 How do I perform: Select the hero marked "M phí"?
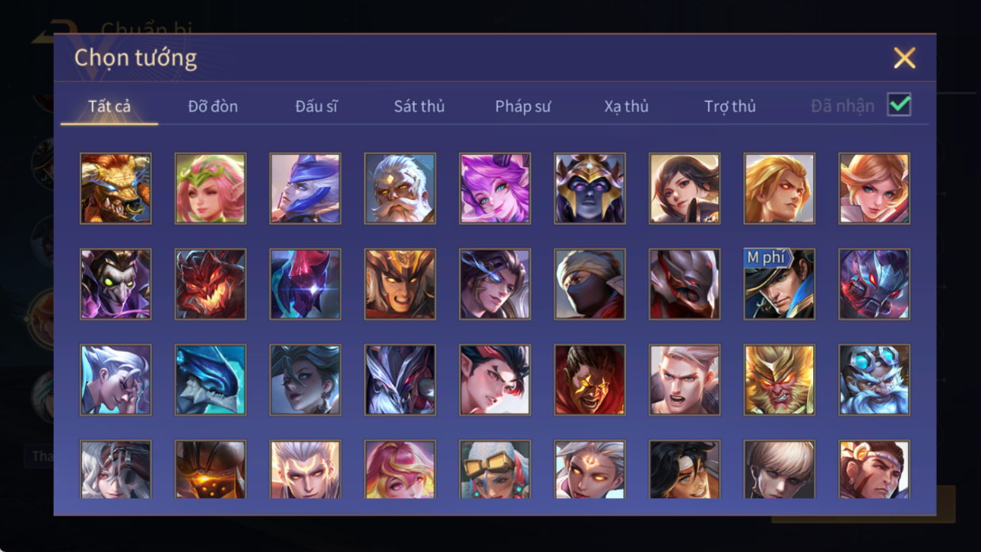(x=779, y=284)
